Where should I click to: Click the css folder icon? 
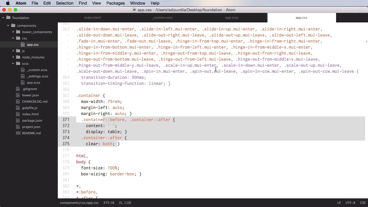(18, 38)
